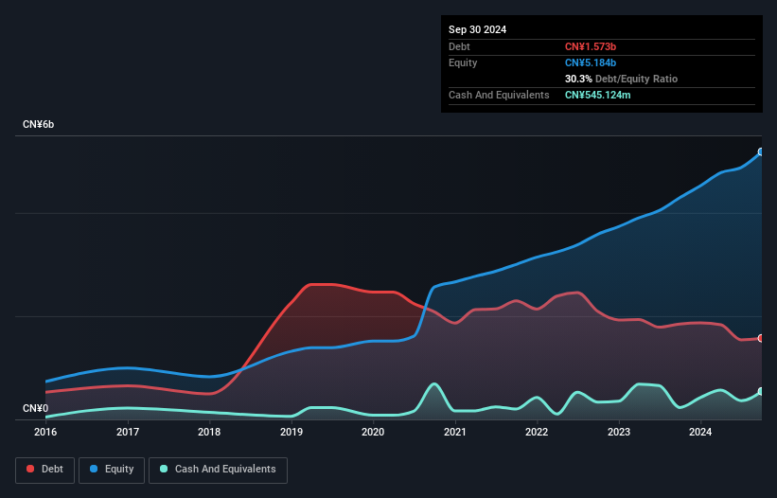777x498 pixels.
Task: Click the 2018 x-axis label
Action: click(209, 432)
